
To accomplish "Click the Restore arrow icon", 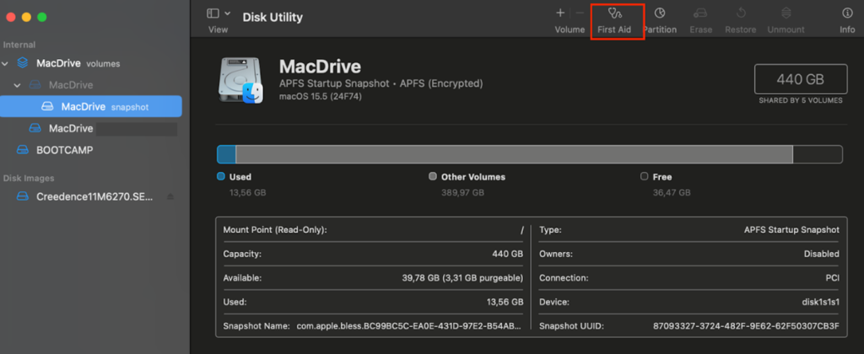I will point(740,13).
